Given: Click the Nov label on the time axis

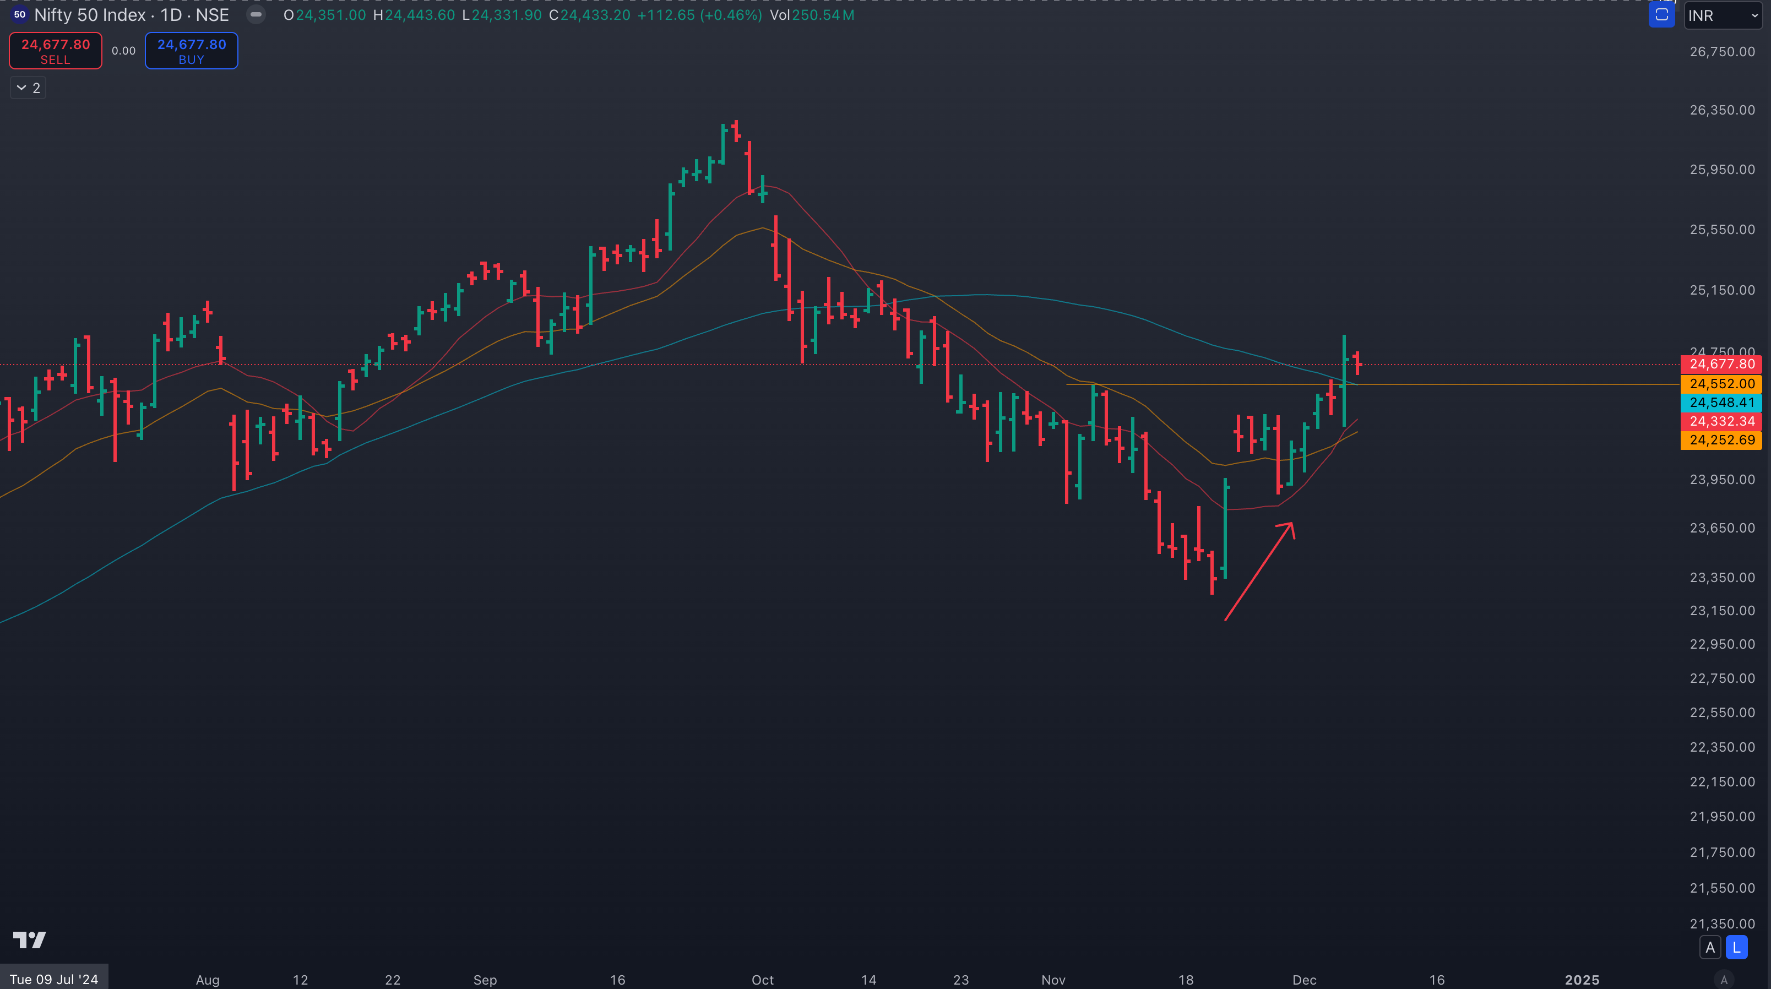Looking at the screenshot, I should pyautogui.click(x=1053, y=980).
